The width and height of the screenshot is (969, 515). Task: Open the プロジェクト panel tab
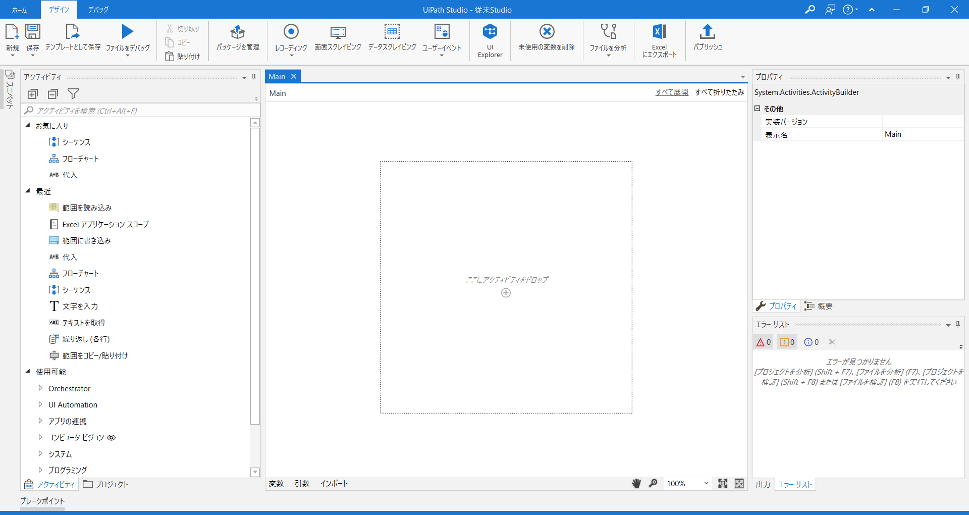point(105,484)
